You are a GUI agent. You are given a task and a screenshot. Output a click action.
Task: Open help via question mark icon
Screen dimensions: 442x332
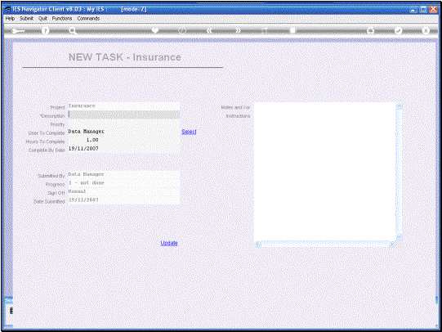coord(45,31)
